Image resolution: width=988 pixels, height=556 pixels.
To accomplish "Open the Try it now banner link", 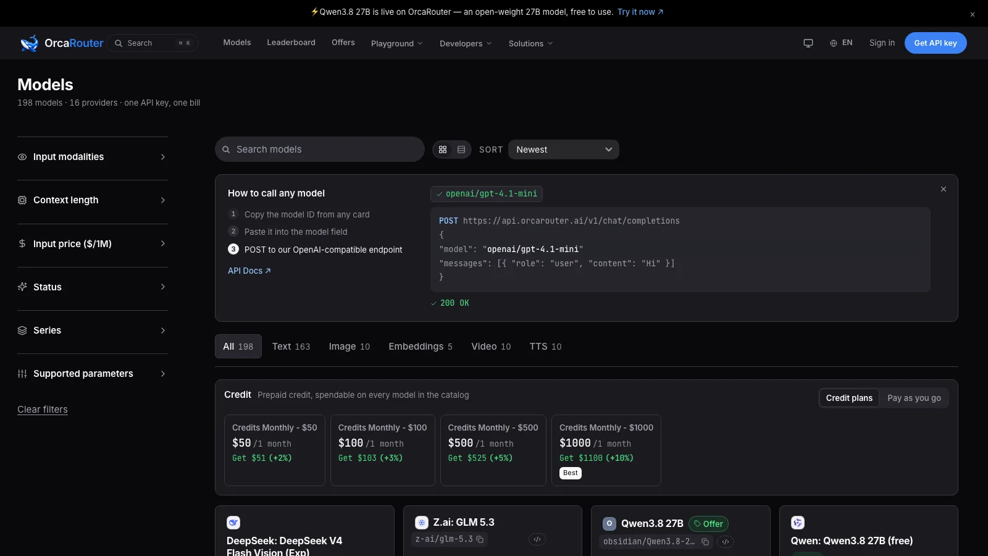I will pos(640,12).
